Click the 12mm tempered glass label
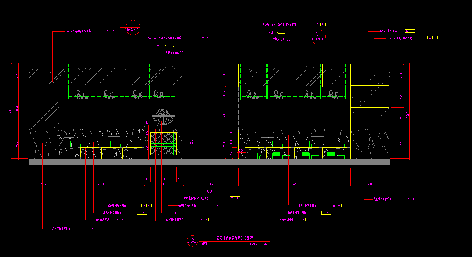The height and width of the screenshot is (257, 472). coord(388,31)
